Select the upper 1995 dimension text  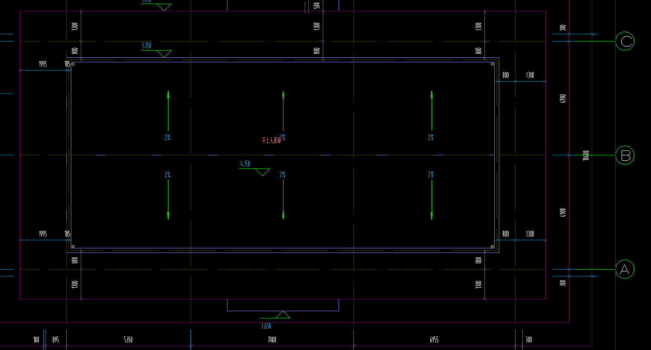42,64
